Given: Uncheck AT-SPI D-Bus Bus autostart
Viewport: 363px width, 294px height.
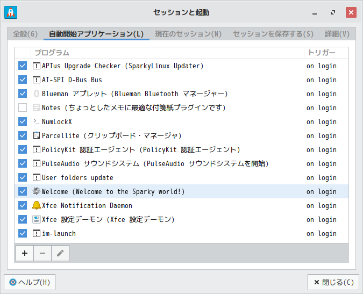Looking at the screenshot, I should [x=23, y=80].
